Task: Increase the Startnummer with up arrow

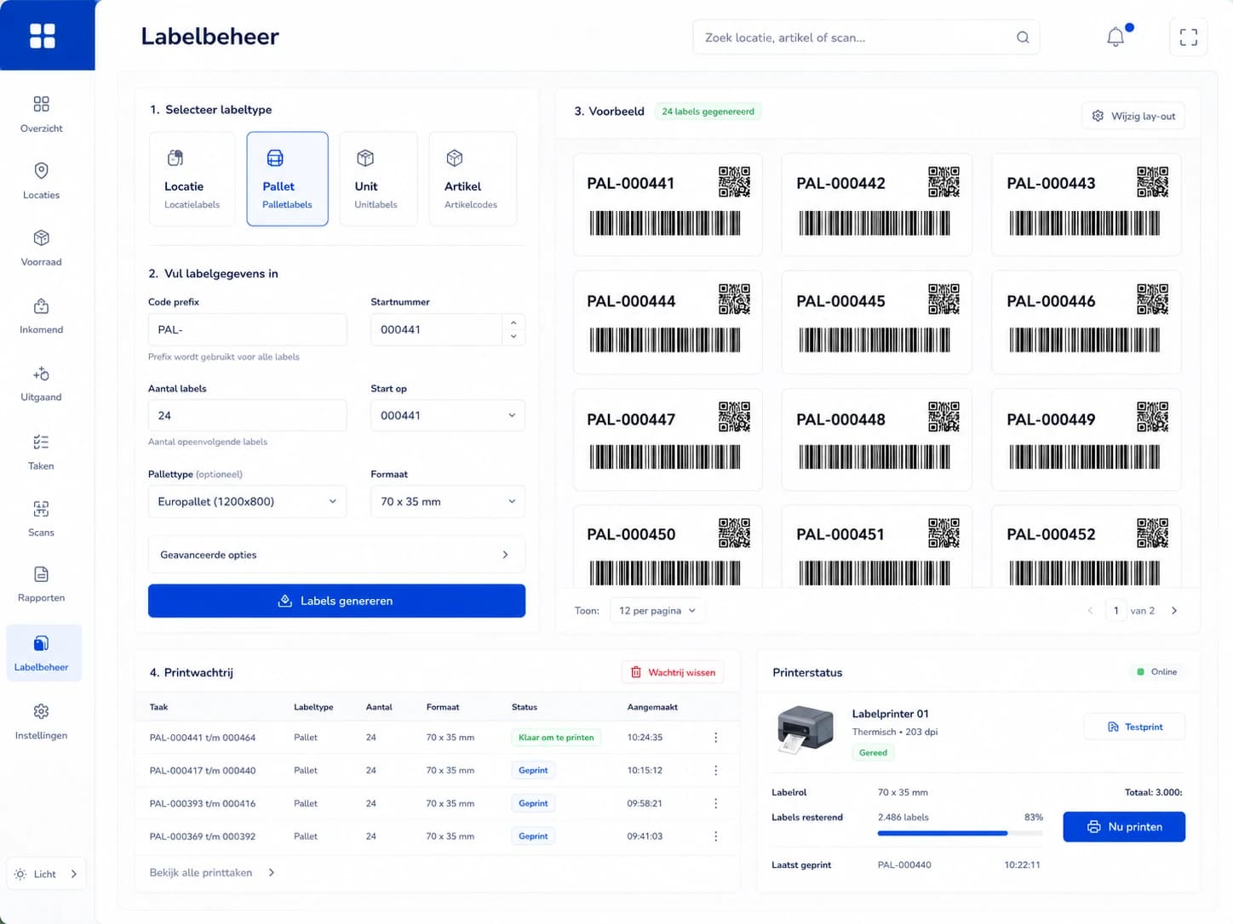Action: 513,322
